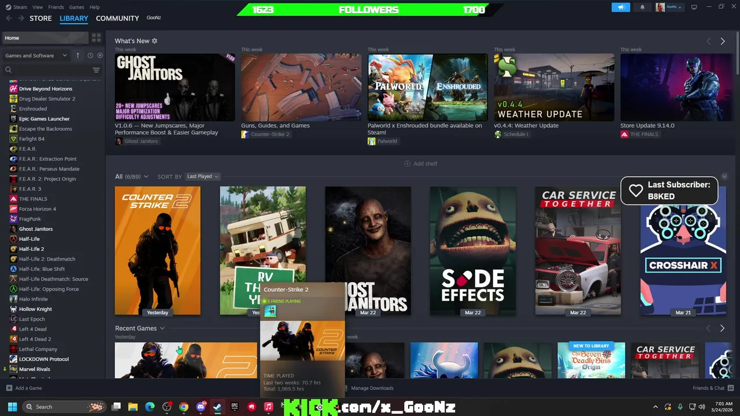Select Half-Life 2 in game list
Image resolution: width=740 pixels, height=416 pixels.
[x=31, y=249]
